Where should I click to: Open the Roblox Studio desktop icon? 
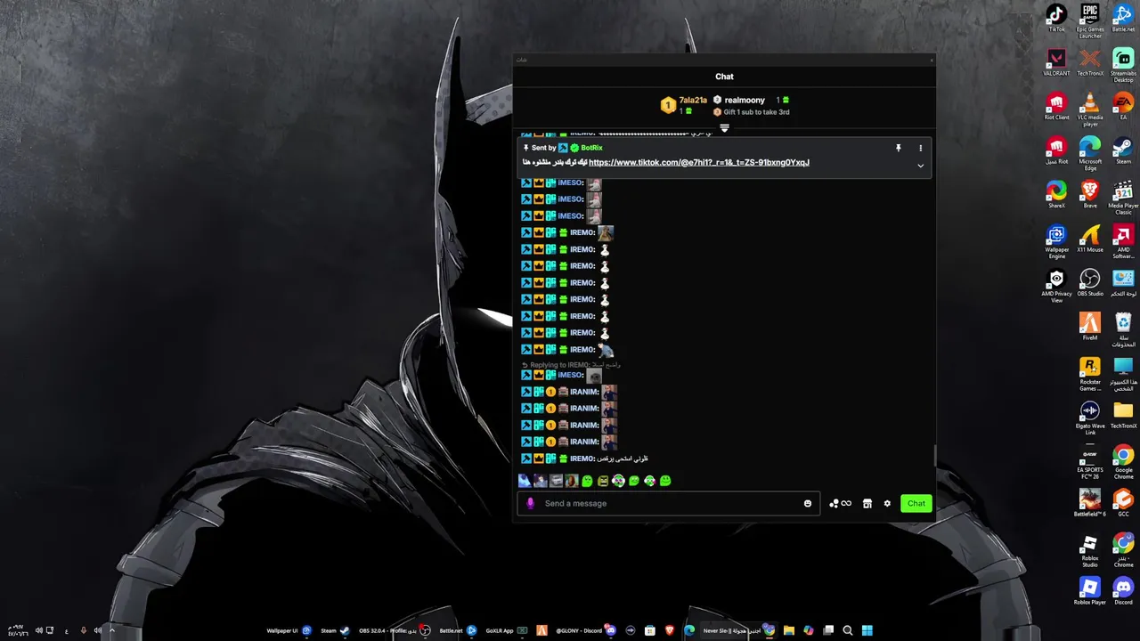[1090, 550]
